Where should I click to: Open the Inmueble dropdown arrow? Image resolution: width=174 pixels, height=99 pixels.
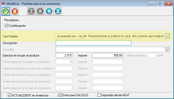[167, 50]
